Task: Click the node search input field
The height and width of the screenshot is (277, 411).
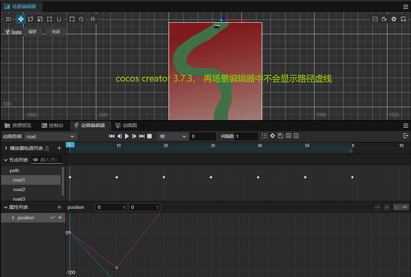Action: click(x=51, y=160)
